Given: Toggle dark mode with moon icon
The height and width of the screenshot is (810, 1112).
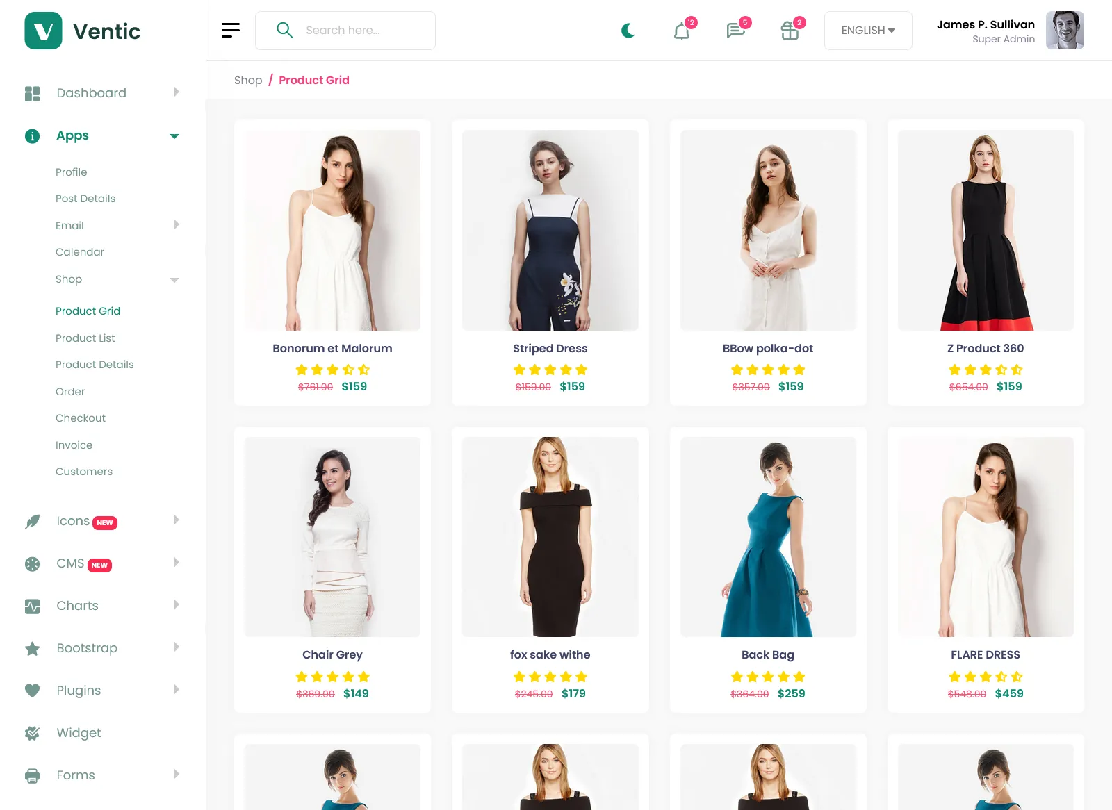Looking at the screenshot, I should [x=628, y=31].
